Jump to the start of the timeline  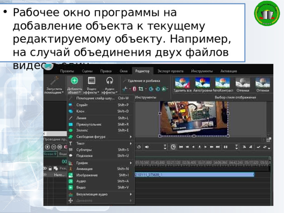tap(181, 147)
